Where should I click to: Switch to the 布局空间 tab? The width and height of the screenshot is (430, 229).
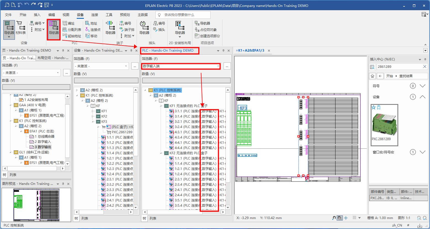(x=53, y=58)
